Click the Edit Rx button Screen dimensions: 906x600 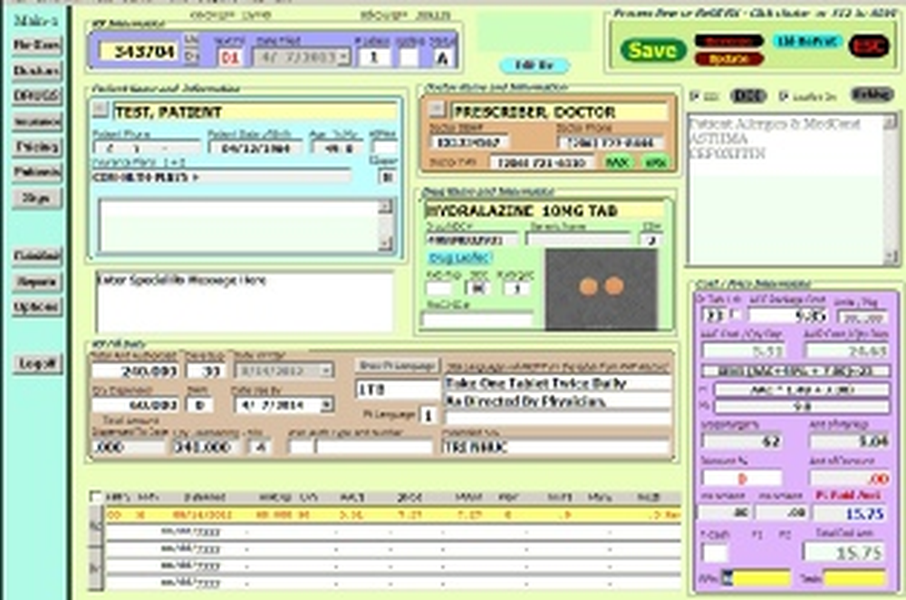[534, 65]
